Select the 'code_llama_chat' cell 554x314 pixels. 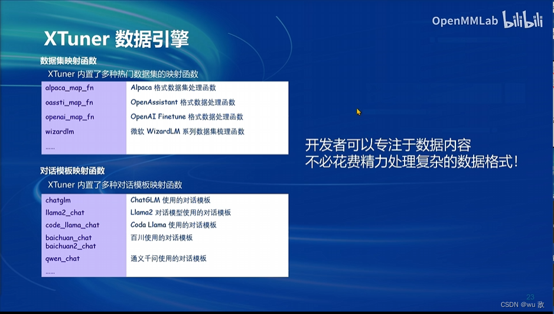[x=73, y=225]
